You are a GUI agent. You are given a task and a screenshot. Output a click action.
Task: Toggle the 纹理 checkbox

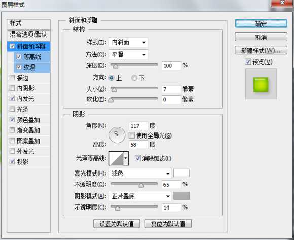click(19, 67)
